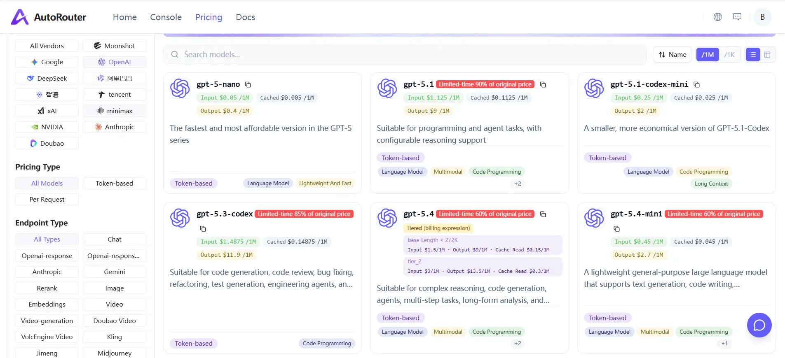Switch to list view layout icon
Viewport: 785px width, 358px height.
click(x=753, y=55)
